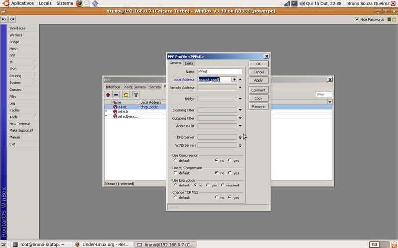This screenshot has height=248, width=398.
Task: Click the Copy button
Action: pyautogui.click(x=258, y=98)
